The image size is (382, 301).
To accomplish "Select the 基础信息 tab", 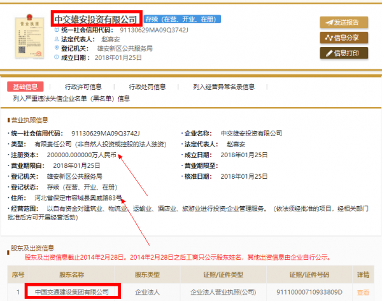I will [x=25, y=87].
